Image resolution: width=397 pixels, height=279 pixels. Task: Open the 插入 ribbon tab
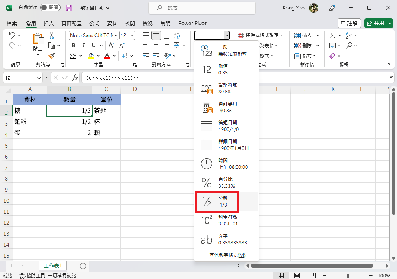49,24
